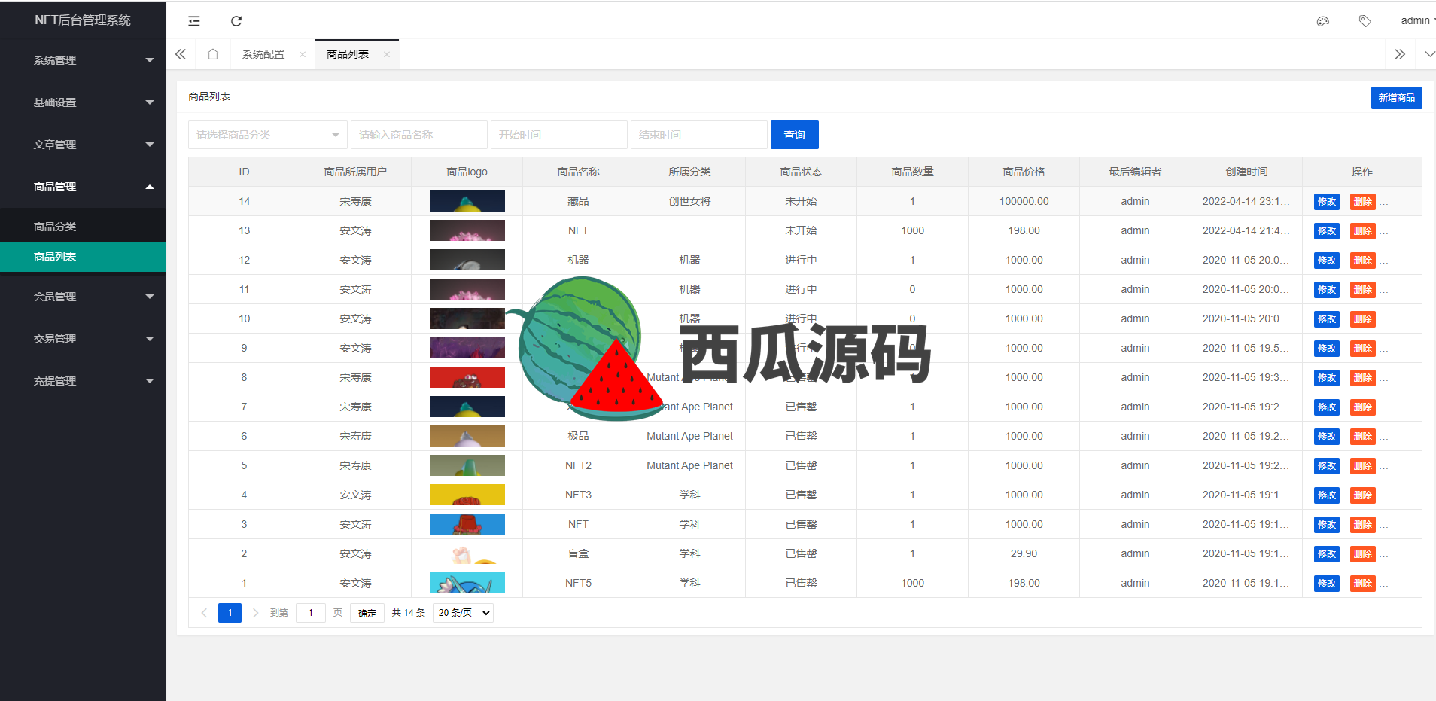Click the 新增商品 button
1436x701 pixels.
(x=1396, y=98)
